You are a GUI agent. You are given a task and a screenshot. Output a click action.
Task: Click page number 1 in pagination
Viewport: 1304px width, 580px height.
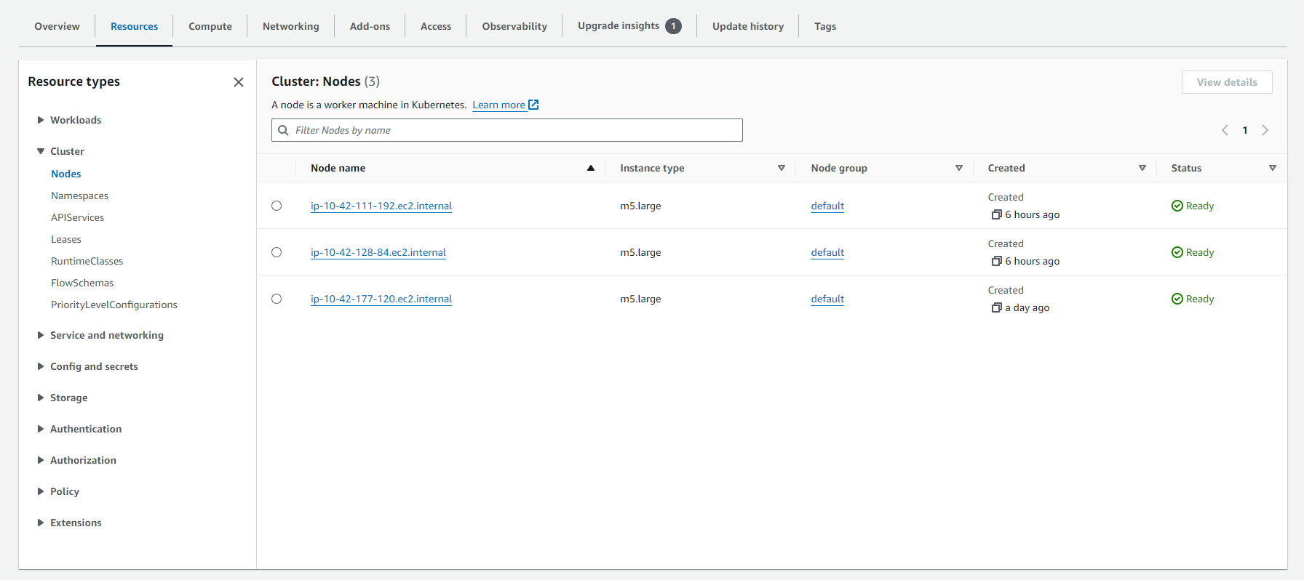1245,130
